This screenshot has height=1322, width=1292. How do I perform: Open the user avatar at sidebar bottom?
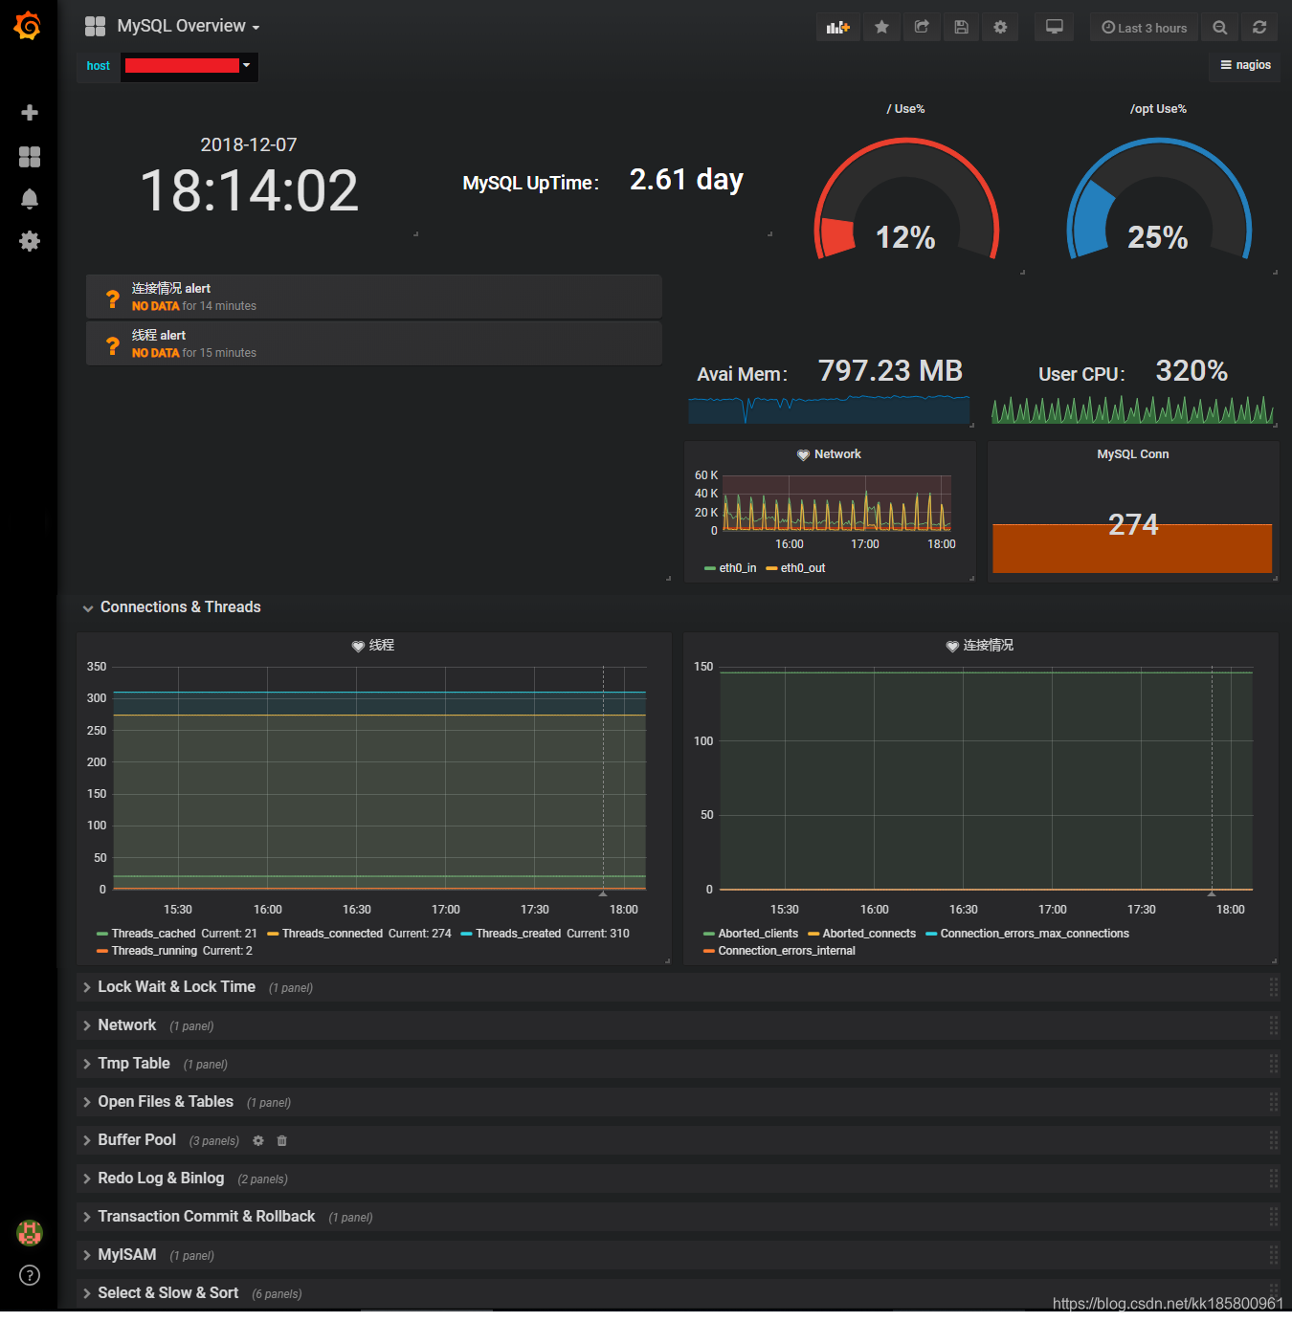point(30,1233)
